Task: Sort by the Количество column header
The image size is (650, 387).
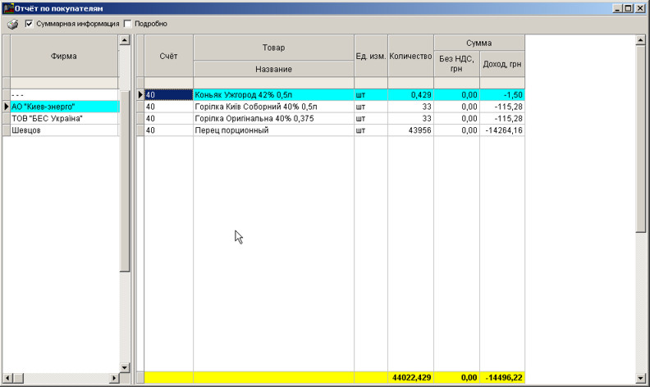Action: [x=410, y=56]
